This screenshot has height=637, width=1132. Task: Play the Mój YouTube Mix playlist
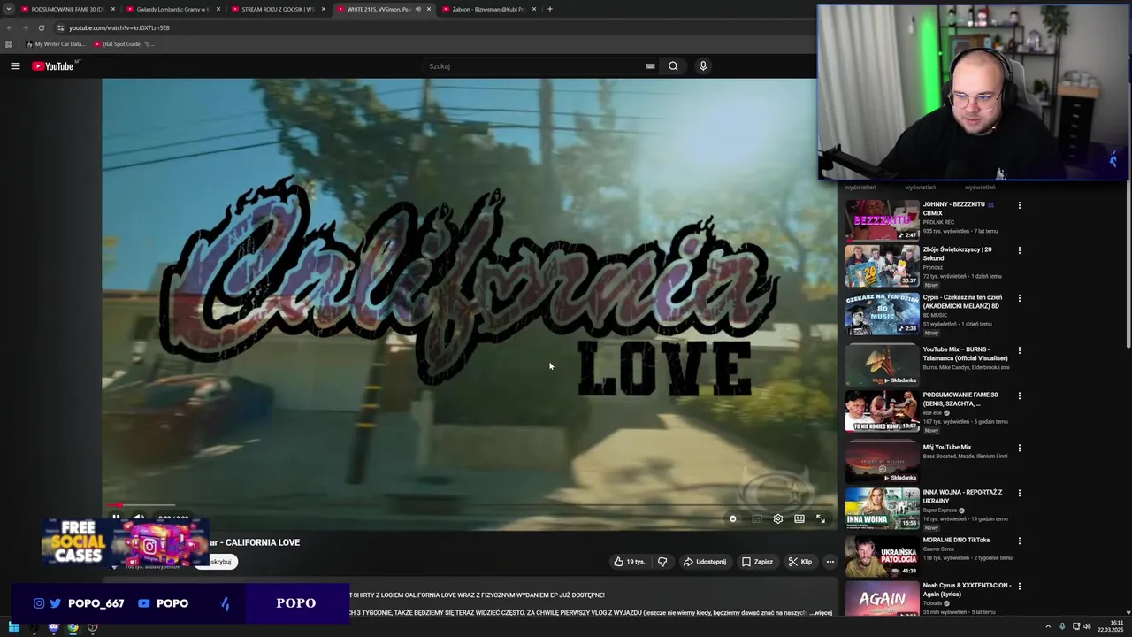[x=882, y=462]
